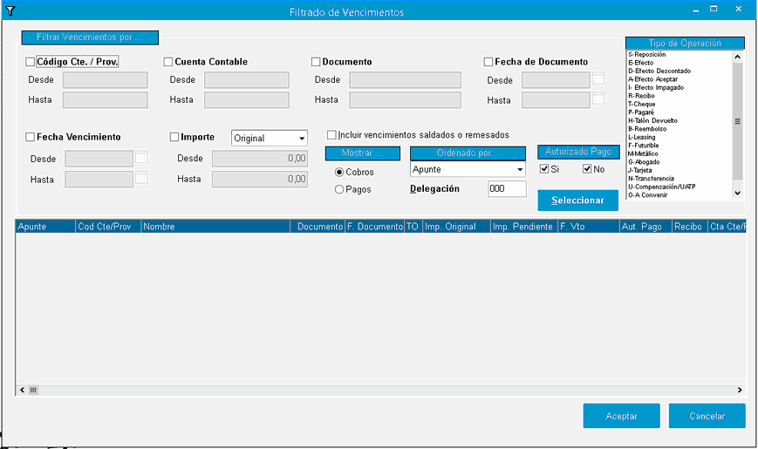Viewport: 758px width, 449px height.
Task: Expand the Ordenado por 'Apunte' dropdown
Action: coord(520,169)
